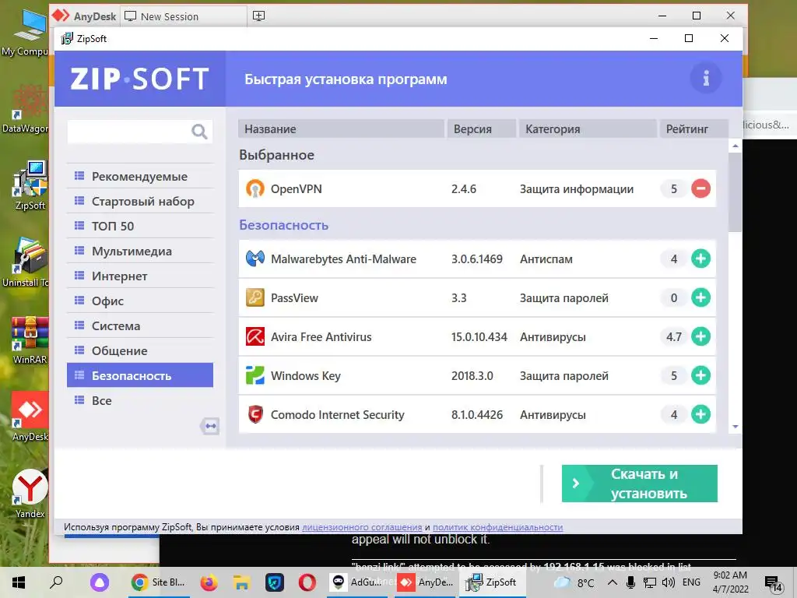
Task: Open Opera from the taskbar
Action: click(307, 582)
